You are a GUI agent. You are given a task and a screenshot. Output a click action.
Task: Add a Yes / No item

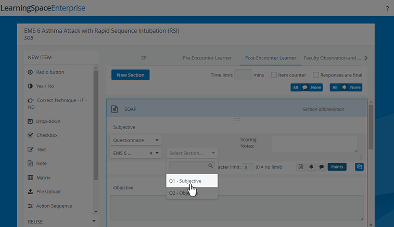[x=41, y=86]
